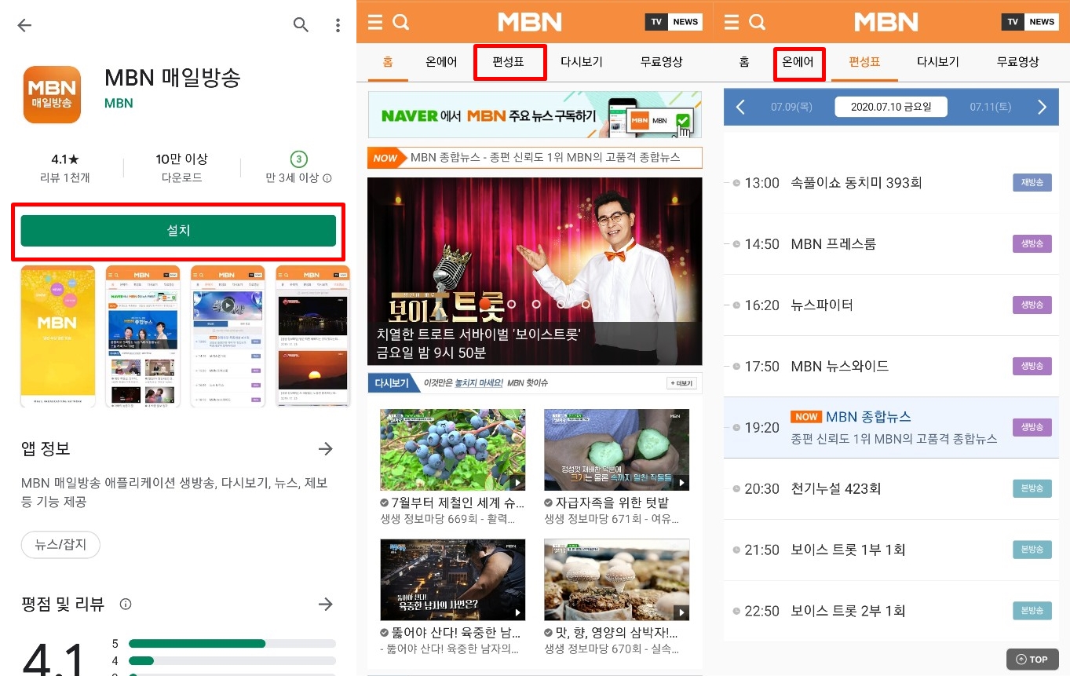
Task: Open MBN 프레스룸 schedule entry
Action: click(891, 244)
